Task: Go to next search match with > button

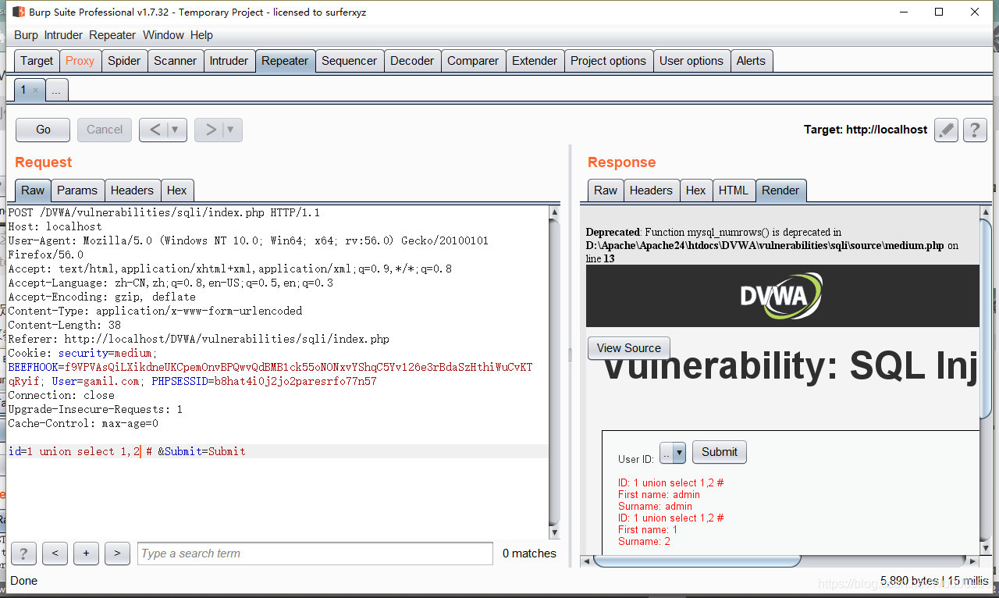Action: 117,554
